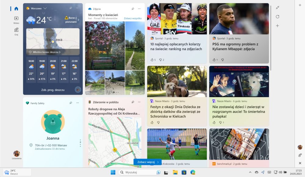Open Nie zostawiaj dzieci i zwierząt article
Viewport: 305px width, 177px height.
[239, 112]
